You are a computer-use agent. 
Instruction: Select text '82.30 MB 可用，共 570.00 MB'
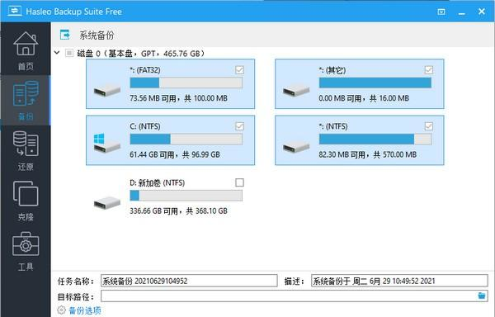pos(367,154)
